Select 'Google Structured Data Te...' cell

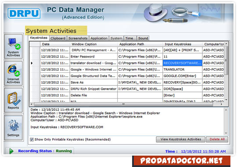tap(93, 76)
